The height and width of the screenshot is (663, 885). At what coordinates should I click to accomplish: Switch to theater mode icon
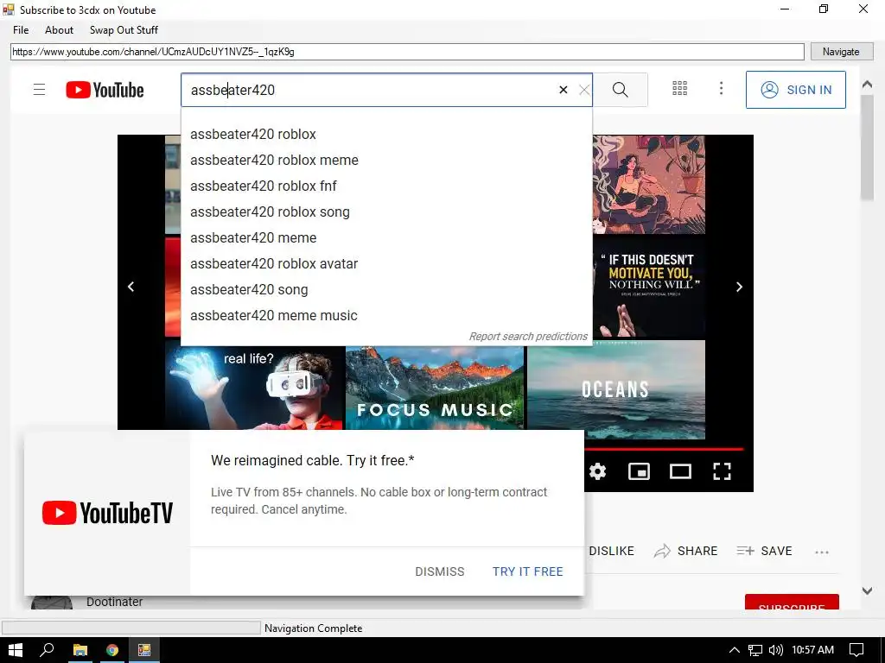coord(680,471)
